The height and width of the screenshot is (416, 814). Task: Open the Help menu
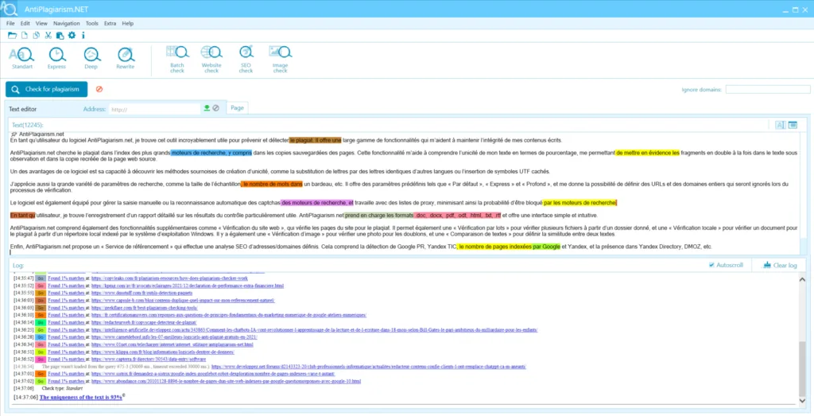(128, 23)
